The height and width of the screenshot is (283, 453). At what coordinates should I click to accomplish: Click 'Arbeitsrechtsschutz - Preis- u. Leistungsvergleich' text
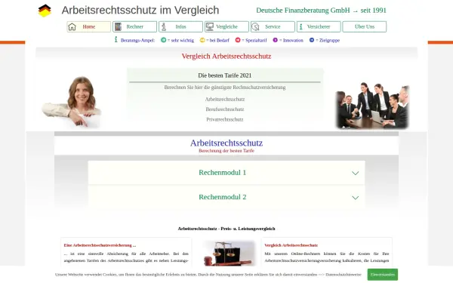point(226,229)
